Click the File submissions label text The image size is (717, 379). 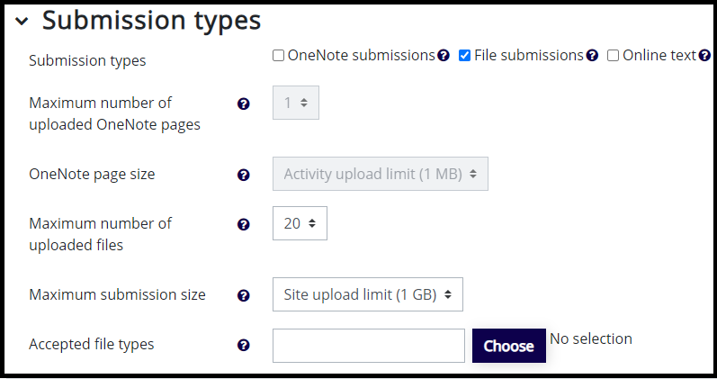(529, 56)
